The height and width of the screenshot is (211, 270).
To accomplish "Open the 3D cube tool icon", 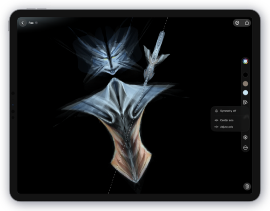I will click(245, 137).
